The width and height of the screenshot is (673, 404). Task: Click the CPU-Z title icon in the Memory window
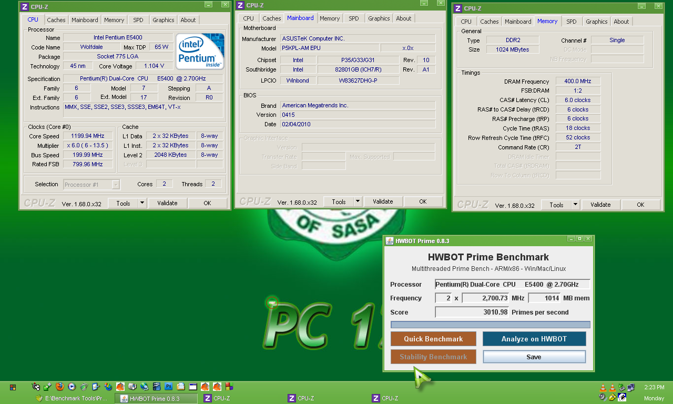458,8
